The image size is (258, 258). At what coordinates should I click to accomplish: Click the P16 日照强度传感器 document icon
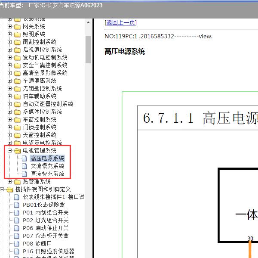[x=17, y=251]
